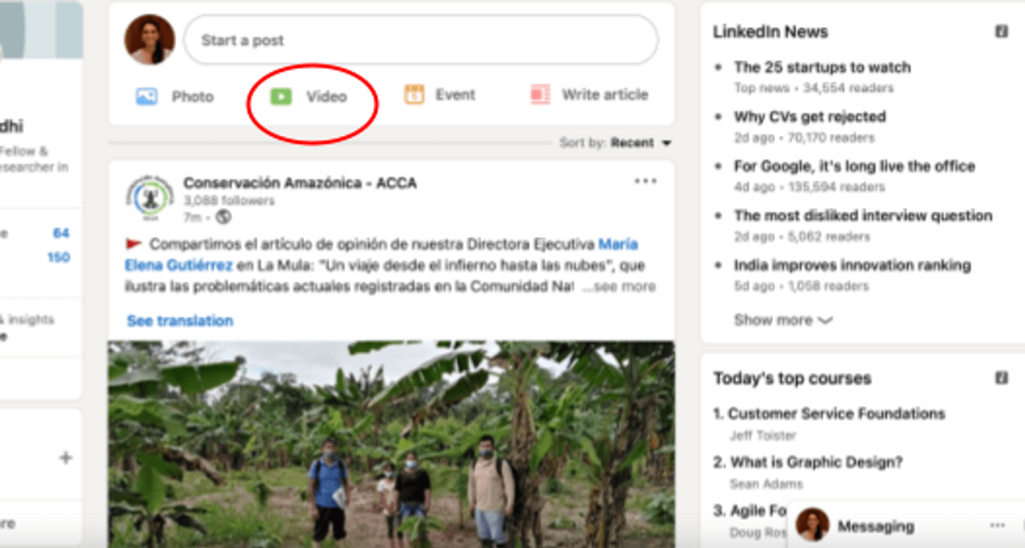Click the Write article icon
The width and height of the screenshot is (1025, 548).
(x=540, y=94)
